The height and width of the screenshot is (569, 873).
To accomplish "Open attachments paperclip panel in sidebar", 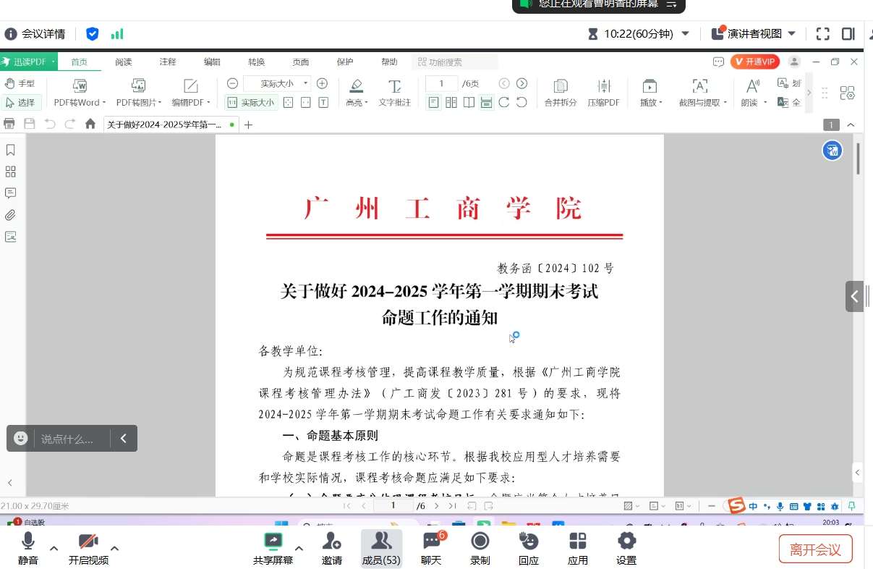I will point(11,215).
